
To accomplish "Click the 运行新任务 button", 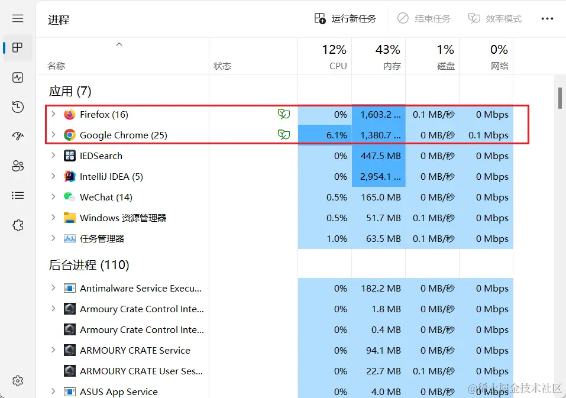I will coord(345,18).
